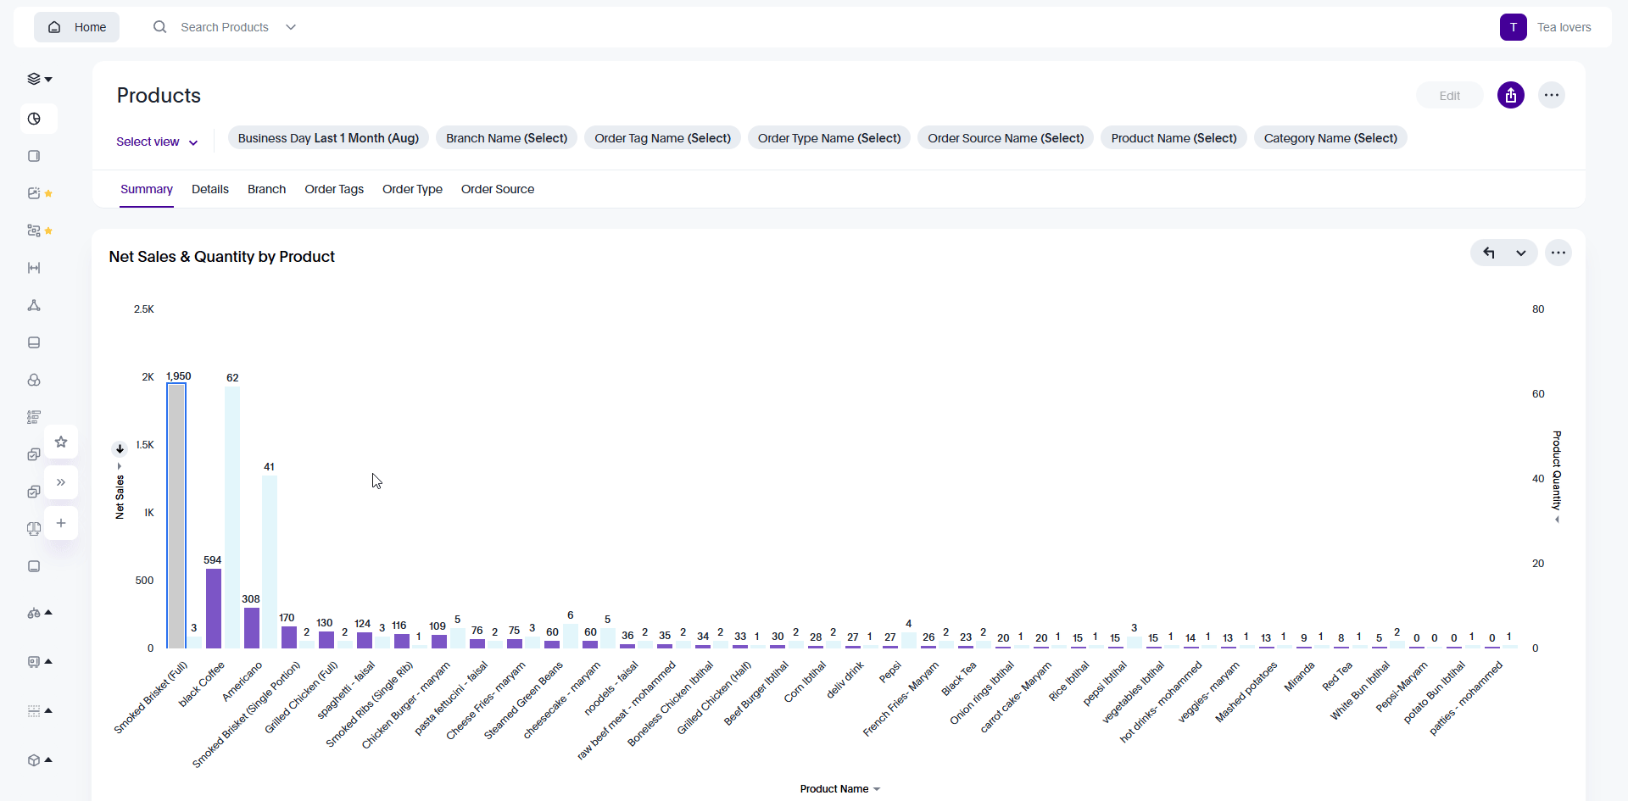Viewport: 1628px width, 801px height.
Task: Open the Products page more options menu
Action: [1551, 96]
